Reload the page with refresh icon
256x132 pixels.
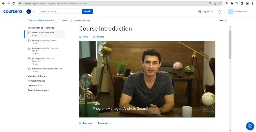(x=14, y=3)
